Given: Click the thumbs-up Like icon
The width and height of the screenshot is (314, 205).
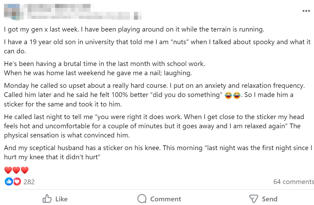Looking at the screenshot, I should (x=47, y=199).
